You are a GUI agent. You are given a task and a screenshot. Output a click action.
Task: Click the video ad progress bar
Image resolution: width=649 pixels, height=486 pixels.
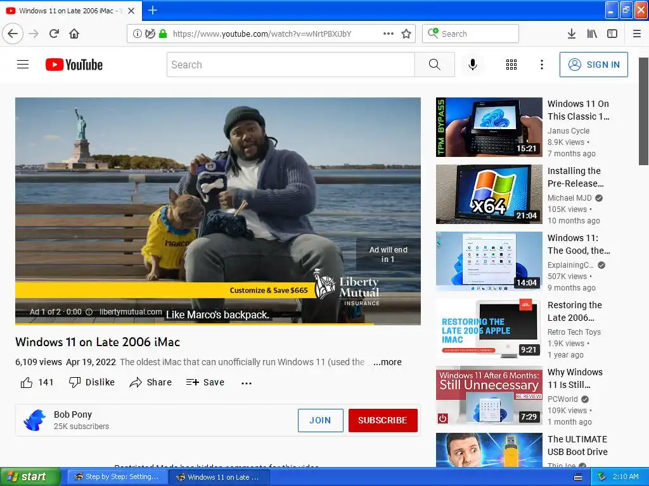point(218,323)
